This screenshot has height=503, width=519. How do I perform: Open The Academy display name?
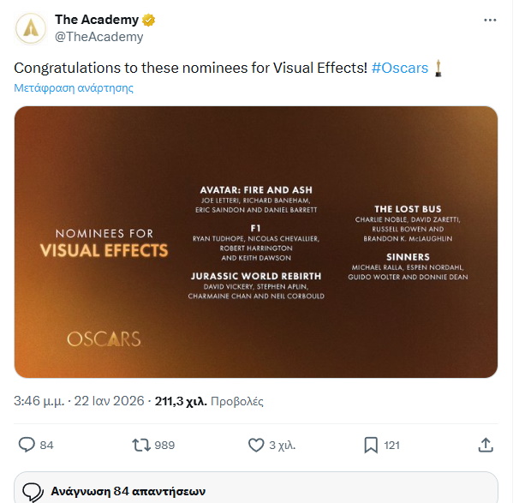pyautogui.click(x=95, y=20)
